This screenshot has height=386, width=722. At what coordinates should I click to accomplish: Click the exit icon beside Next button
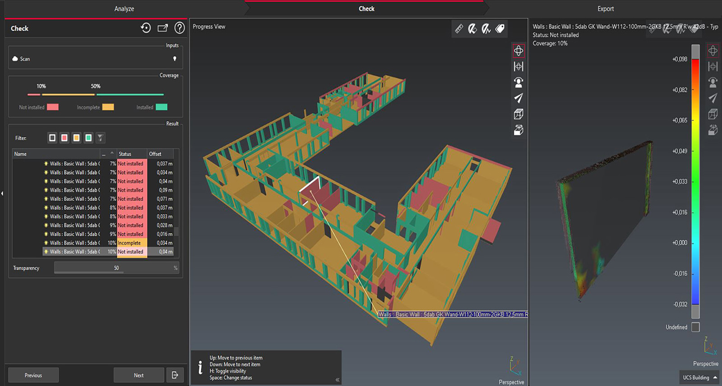(175, 375)
